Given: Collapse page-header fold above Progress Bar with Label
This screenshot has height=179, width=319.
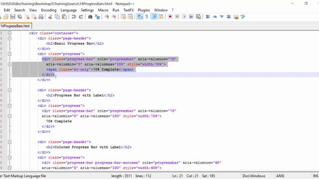Looking at the screenshot, I should (x=9, y=90).
